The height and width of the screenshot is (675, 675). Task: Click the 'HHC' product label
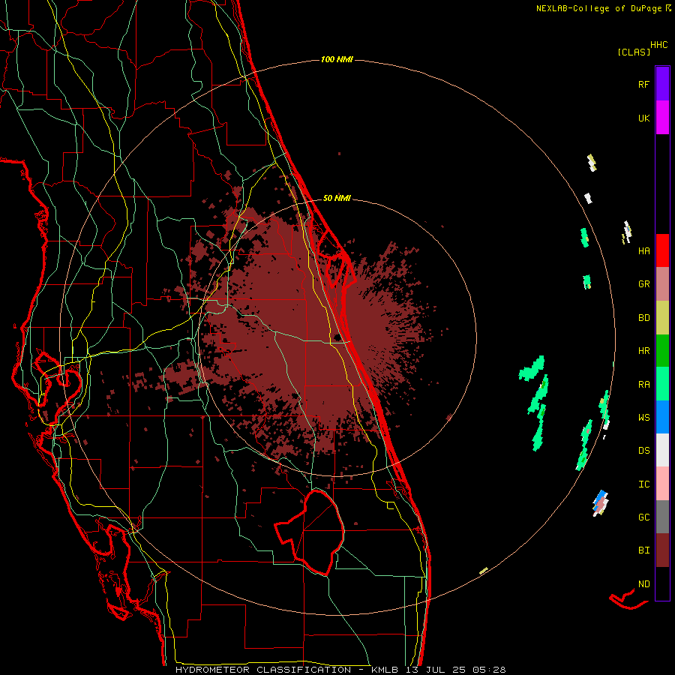point(659,45)
